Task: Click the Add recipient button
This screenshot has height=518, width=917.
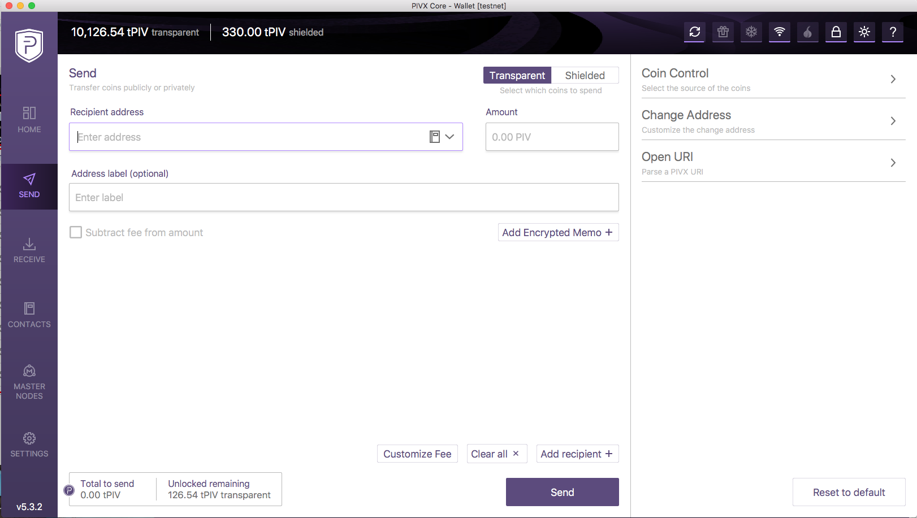Action: [x=578, y=454]
